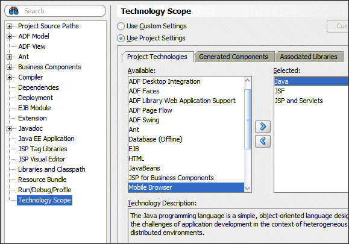This screenshot has height=244, width=349.
Task: Select JSP Tag Libraries tree item
Action: [43, 149]
